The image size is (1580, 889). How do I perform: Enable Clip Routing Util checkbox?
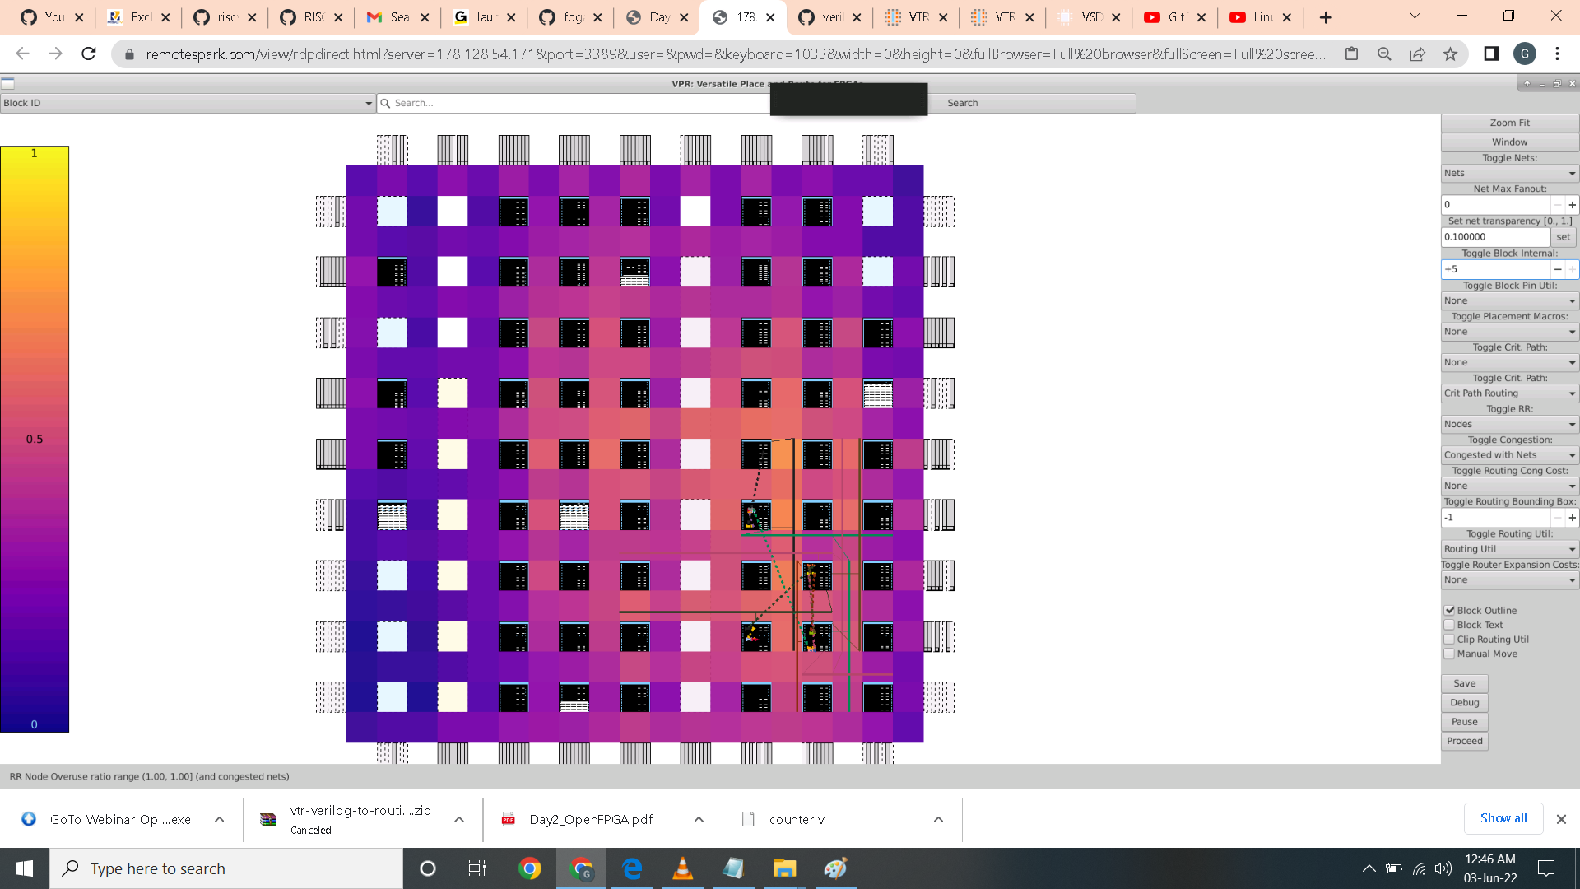(x=1450, y=639)
